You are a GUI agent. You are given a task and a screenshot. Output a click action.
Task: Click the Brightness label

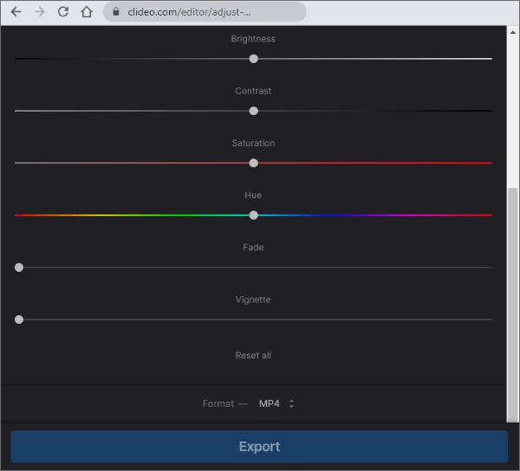point(253,39)
